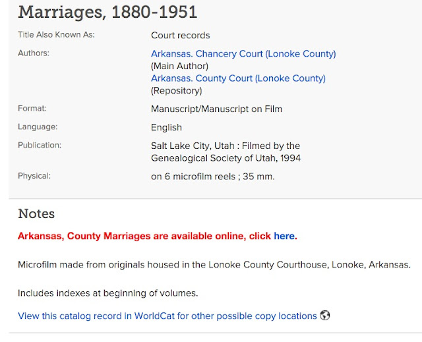
Task: Follow the blue 'here' link for online marriages
Action: [284, 236]
